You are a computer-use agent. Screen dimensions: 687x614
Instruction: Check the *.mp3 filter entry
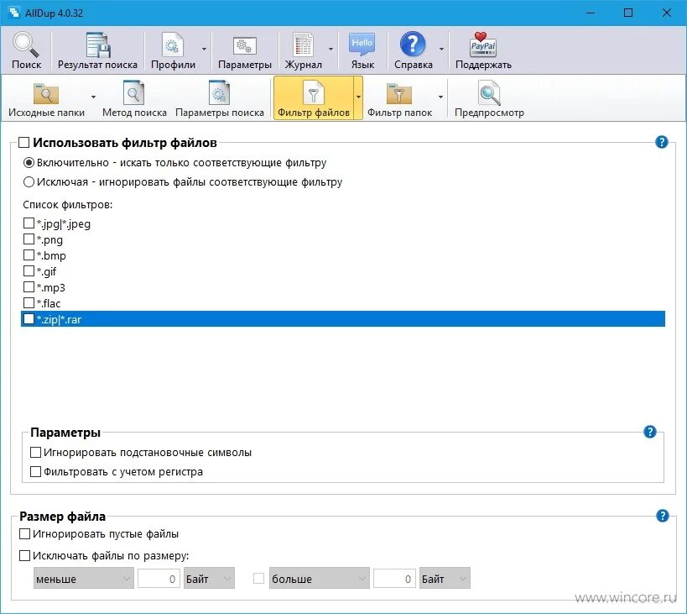coord(29,287)
